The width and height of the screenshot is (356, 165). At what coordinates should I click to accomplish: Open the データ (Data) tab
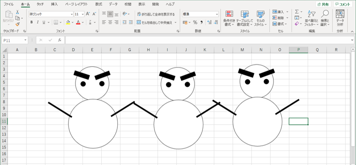click(113, 4)
